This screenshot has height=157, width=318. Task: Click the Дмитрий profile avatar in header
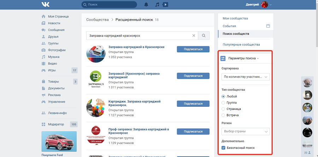click(264, 5)
